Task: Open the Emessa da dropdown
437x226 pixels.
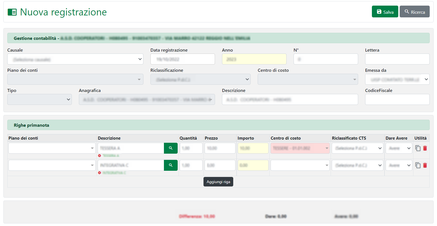Action: point(397,79)
